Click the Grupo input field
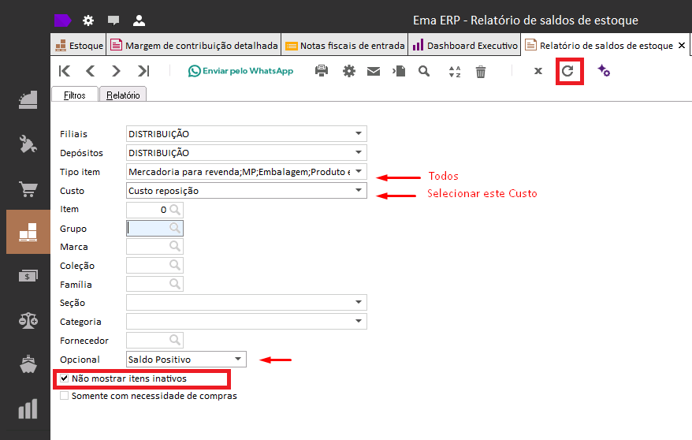The image size is (692, 440). point(148,229)
